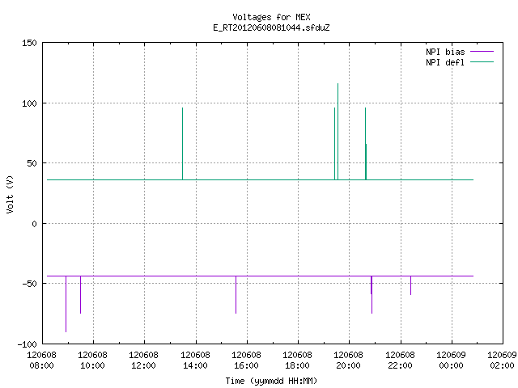Click the x-axis tick label 120608 16:00
Viewport: 518px width, 388px height.
pos(246,361)
